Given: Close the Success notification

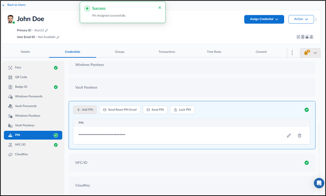Looking at the screenshot, I should pyautogui.click(x=160, y=8).
